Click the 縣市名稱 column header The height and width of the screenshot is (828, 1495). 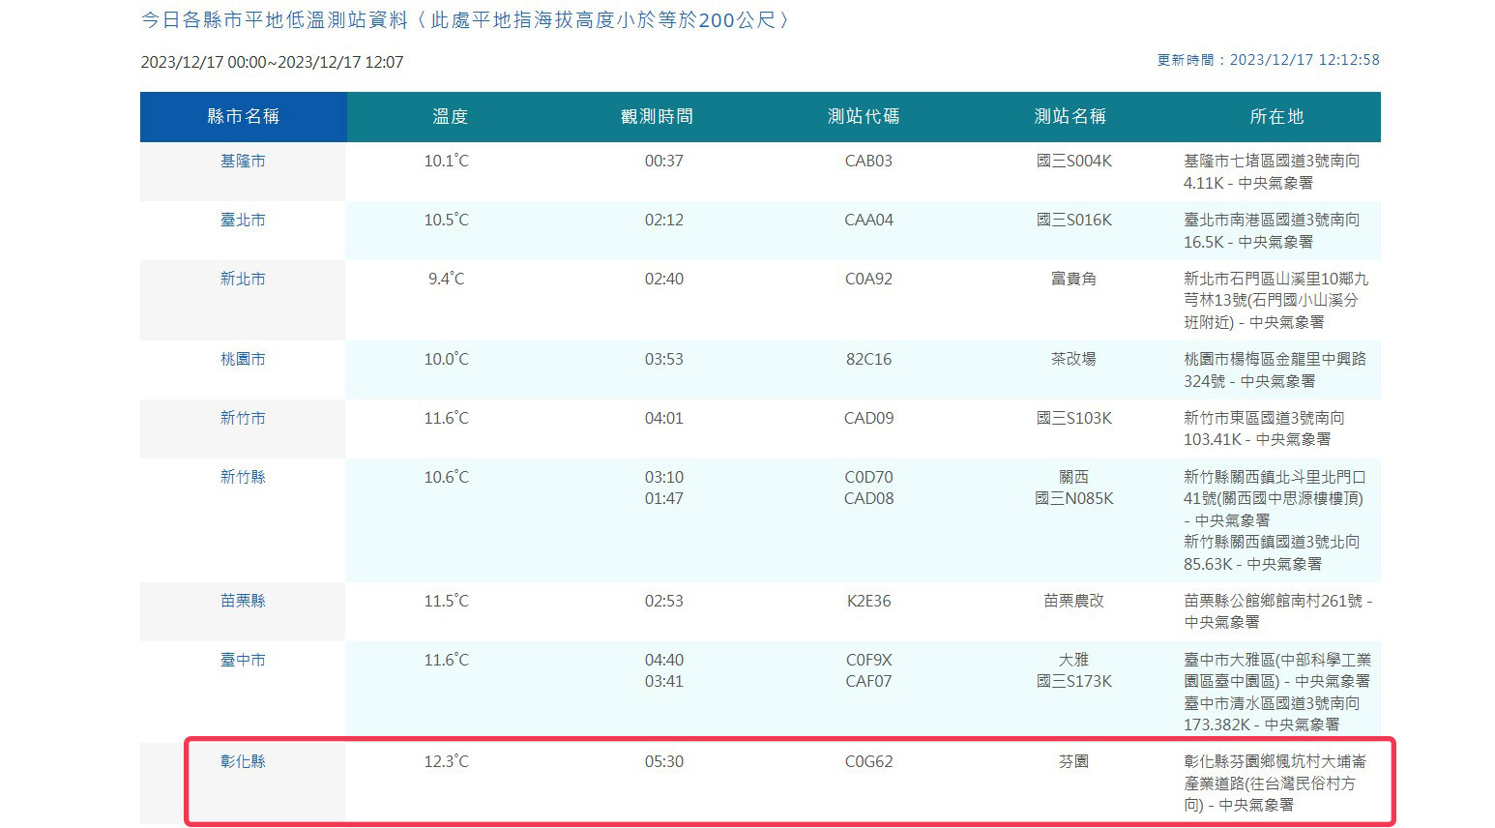coord(243,117)
